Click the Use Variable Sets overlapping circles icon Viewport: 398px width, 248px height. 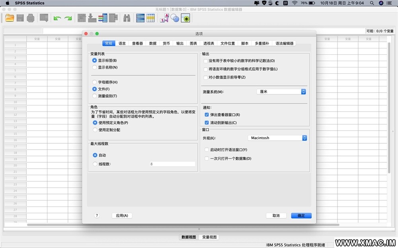tap(175, 18)
